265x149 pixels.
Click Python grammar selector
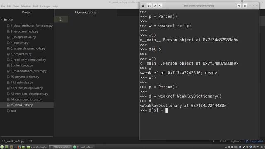(x=236, y=141)
